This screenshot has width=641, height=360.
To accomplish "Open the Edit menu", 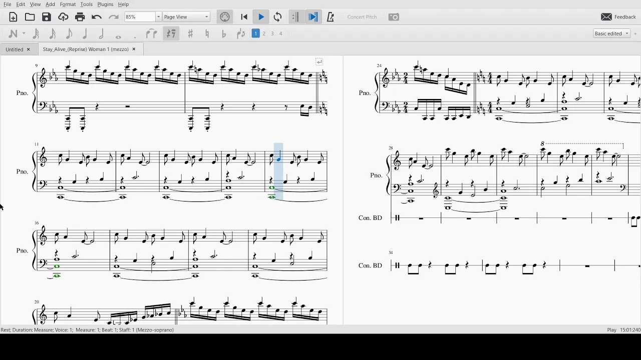I will (21, 4).
